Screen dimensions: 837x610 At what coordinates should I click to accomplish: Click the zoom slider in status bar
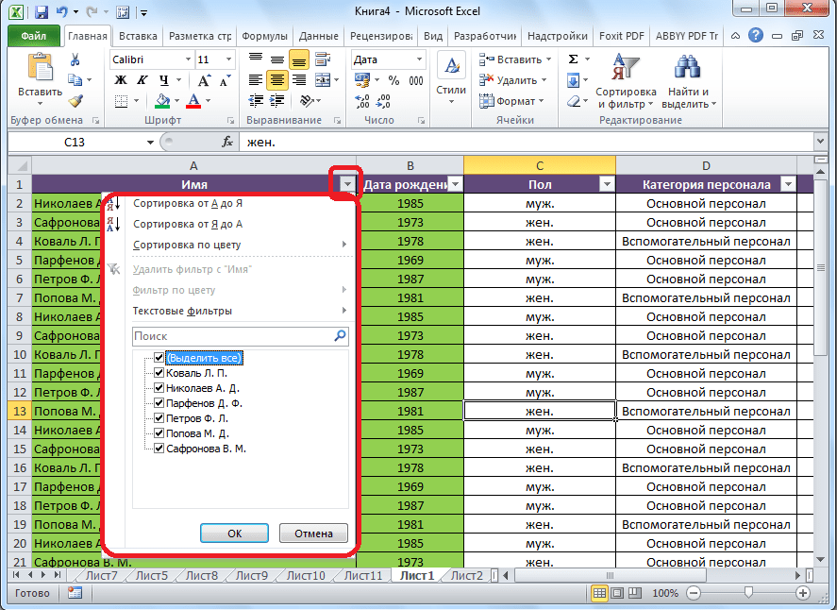click(x=748, y=593)
